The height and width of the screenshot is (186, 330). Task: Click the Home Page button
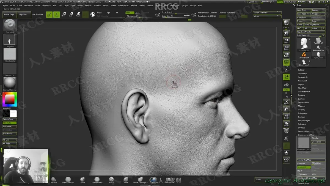[9, 14]
